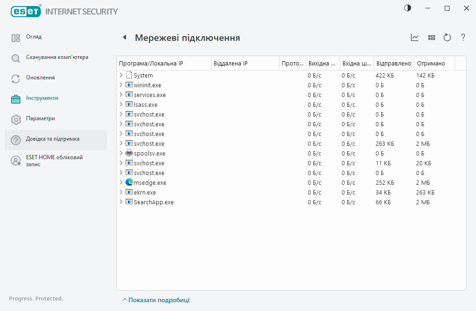Image resolution: width=476 pixels, height=311 pixels.
Task: Open the Параметри settings section
Action: [x=40, y=118]
